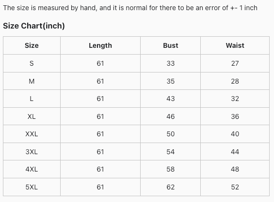Click the bust value 43 for L
Screen dimensions: 274x202
click(170, 99)
